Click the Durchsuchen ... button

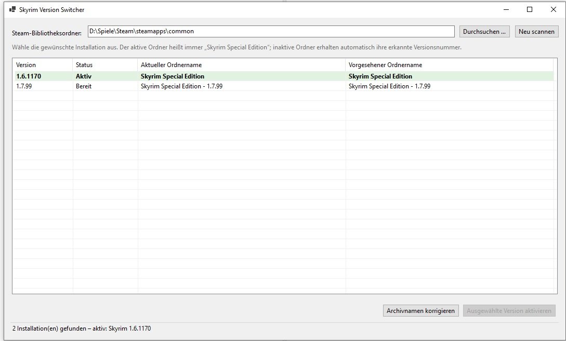click(484, 31)
